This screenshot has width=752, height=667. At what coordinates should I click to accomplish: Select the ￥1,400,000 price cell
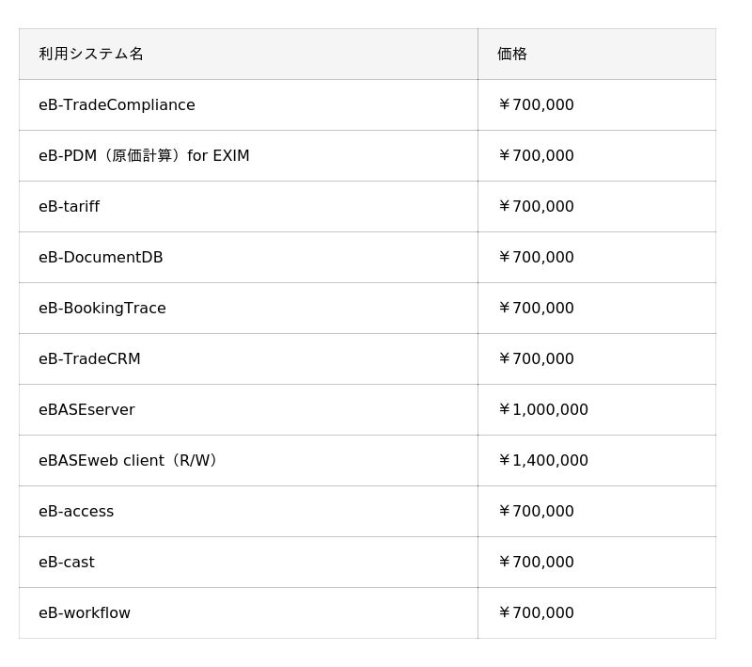point(542,460)
